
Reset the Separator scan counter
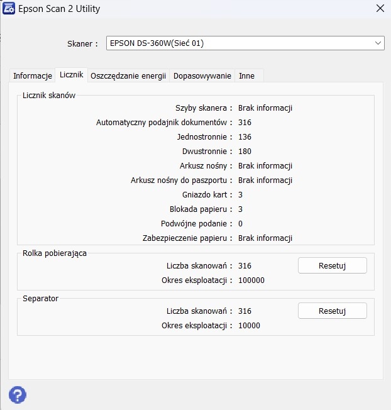(332, 311)
